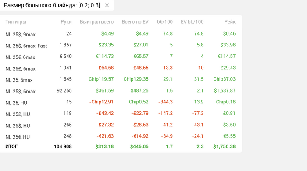Screen dimensions: 307x171
Task: Click the winnings value '$23.35'
Action: coord(106,45)
